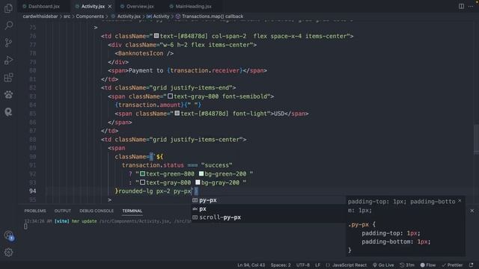Click text-gray-800 swatch on line 93

click(x=142, y=182)
